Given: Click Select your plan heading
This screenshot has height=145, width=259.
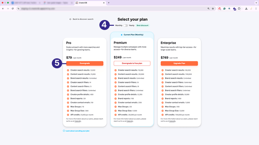Looking at the screenshot, I should point(133,19).
